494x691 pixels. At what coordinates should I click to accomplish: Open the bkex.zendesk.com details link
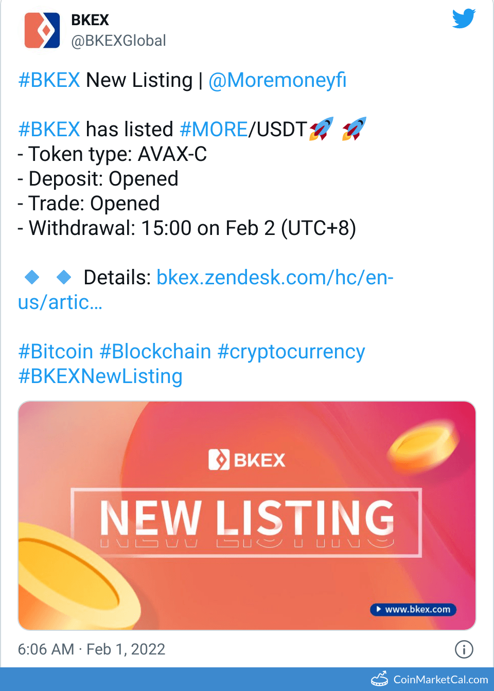point(275,278)
